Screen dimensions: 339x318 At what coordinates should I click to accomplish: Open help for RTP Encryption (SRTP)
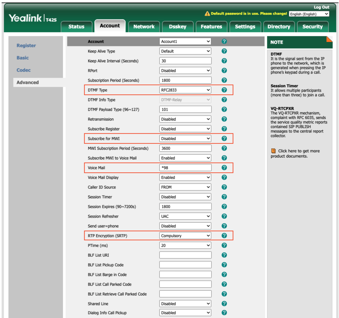[224, 236]
